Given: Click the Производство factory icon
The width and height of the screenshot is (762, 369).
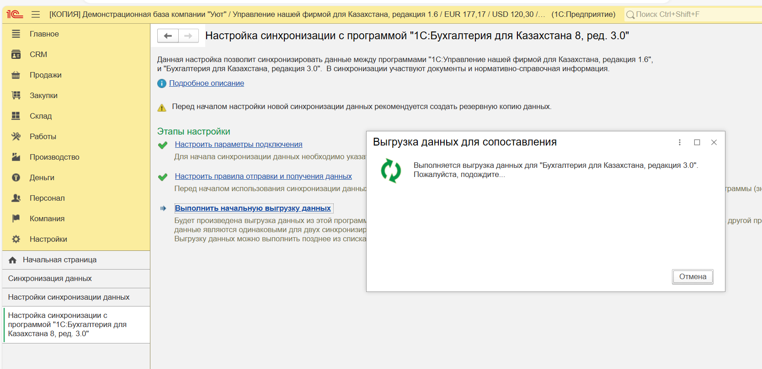Looking at the screenshot, I should [16, 157].
